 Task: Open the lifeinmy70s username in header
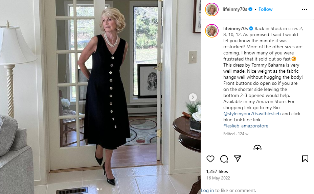(x=235, y=9)
